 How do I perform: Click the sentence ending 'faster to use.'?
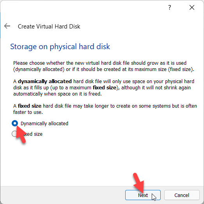click(x=105, y=109)
